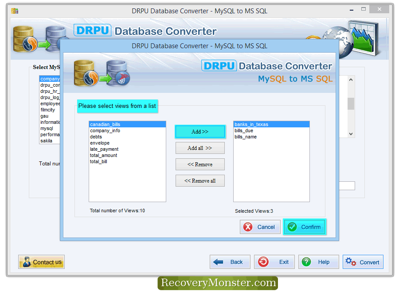Start Convert in main window
Screen dimensions: 399x291
click(x=363, y=262)
